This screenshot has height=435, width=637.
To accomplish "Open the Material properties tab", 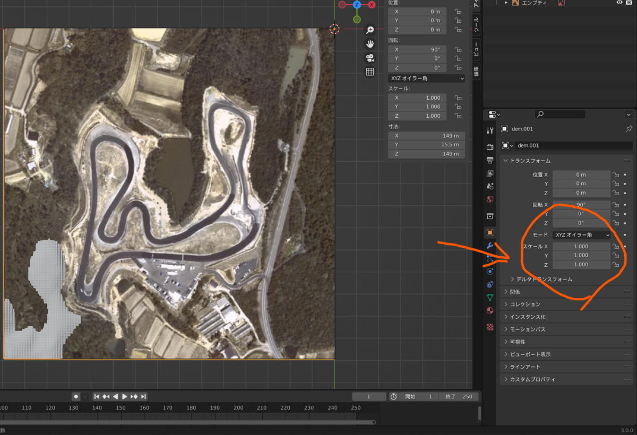I will (x=490, y=311).
